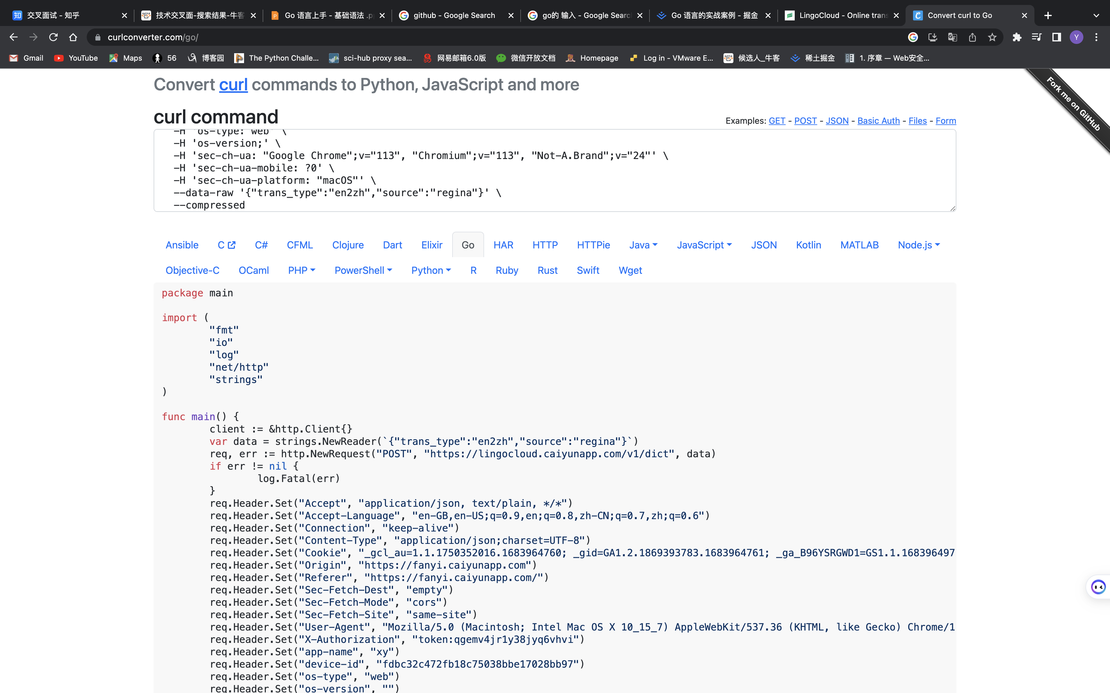Screen dimensions: 1110x693
Task: Close the Convert curl to Go tab
Action: (x=1024, y=15)
